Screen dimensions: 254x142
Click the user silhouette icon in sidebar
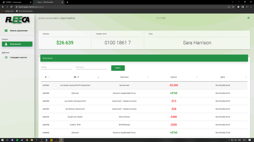[x=6, y=44]
